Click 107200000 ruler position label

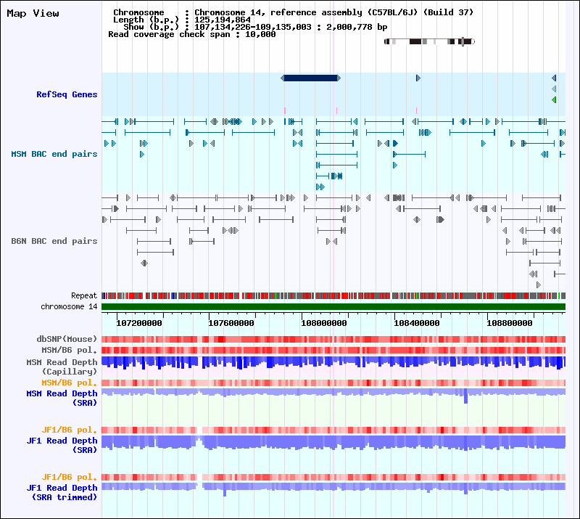(139, 323)
